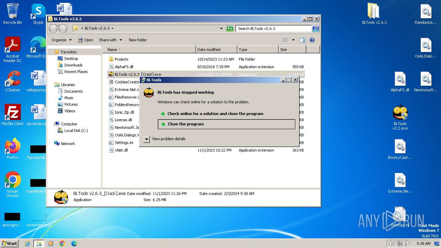Select the BouncyCast desktop file

[x=400, y=149]
